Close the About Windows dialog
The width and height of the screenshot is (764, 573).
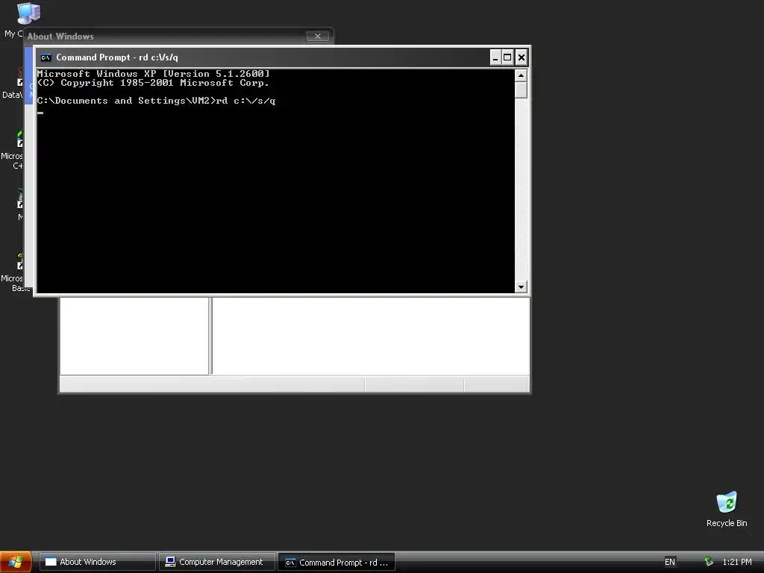click(317, 36)
